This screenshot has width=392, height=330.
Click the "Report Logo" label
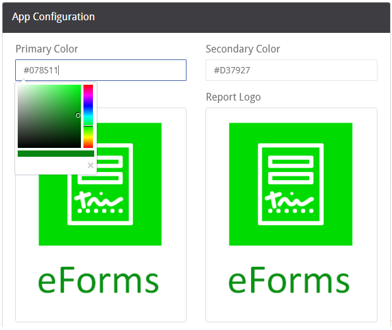pos(233,97)
